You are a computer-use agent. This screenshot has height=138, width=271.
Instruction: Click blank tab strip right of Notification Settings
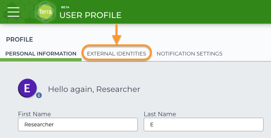[247, 54]
